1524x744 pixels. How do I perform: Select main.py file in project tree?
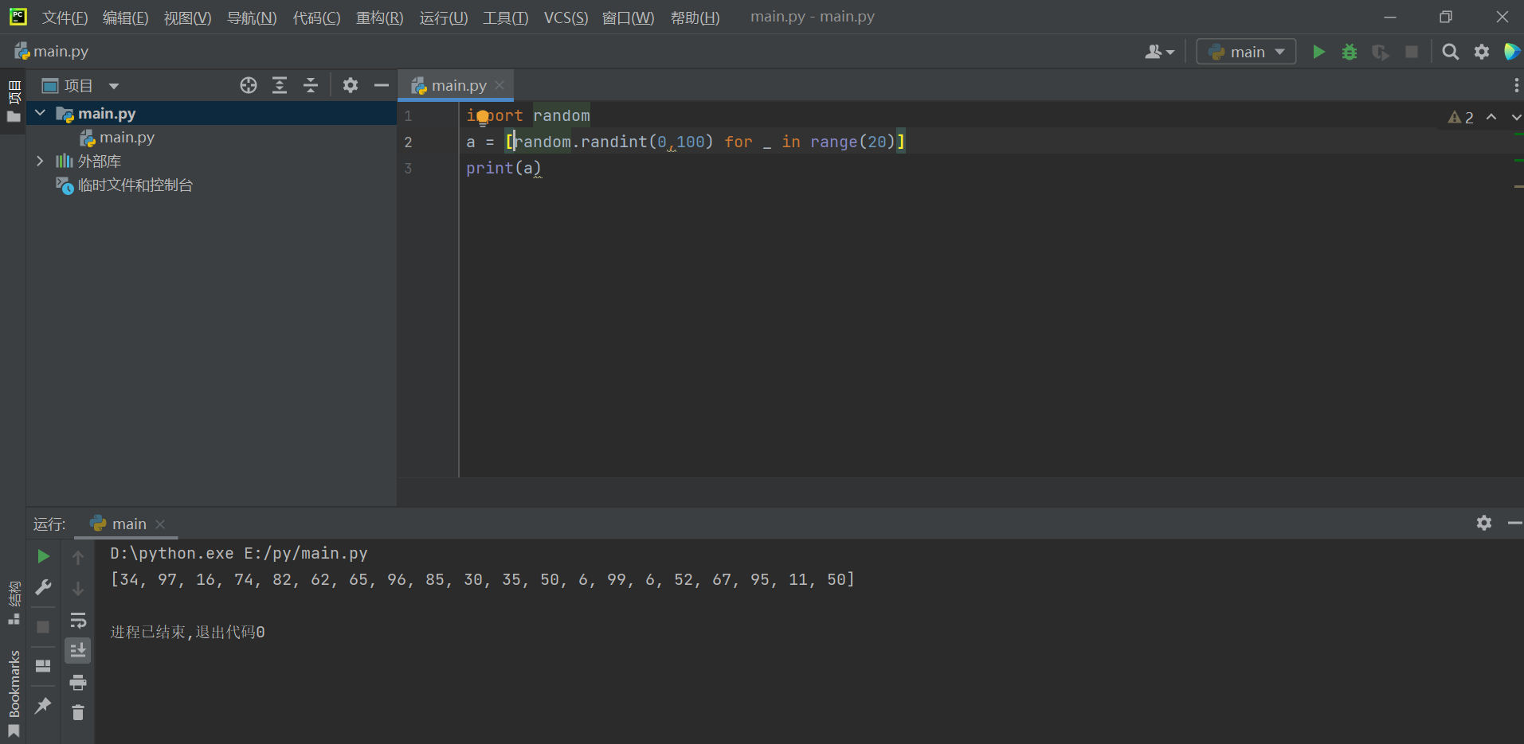click(x=127, y=138)
